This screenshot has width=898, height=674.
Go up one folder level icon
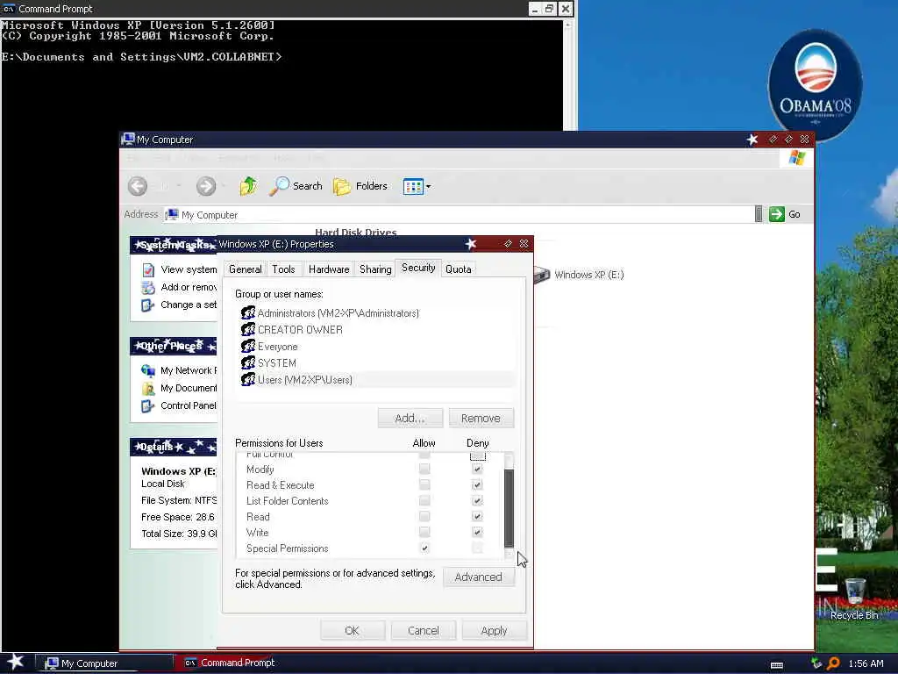click(x=248, y=186)
